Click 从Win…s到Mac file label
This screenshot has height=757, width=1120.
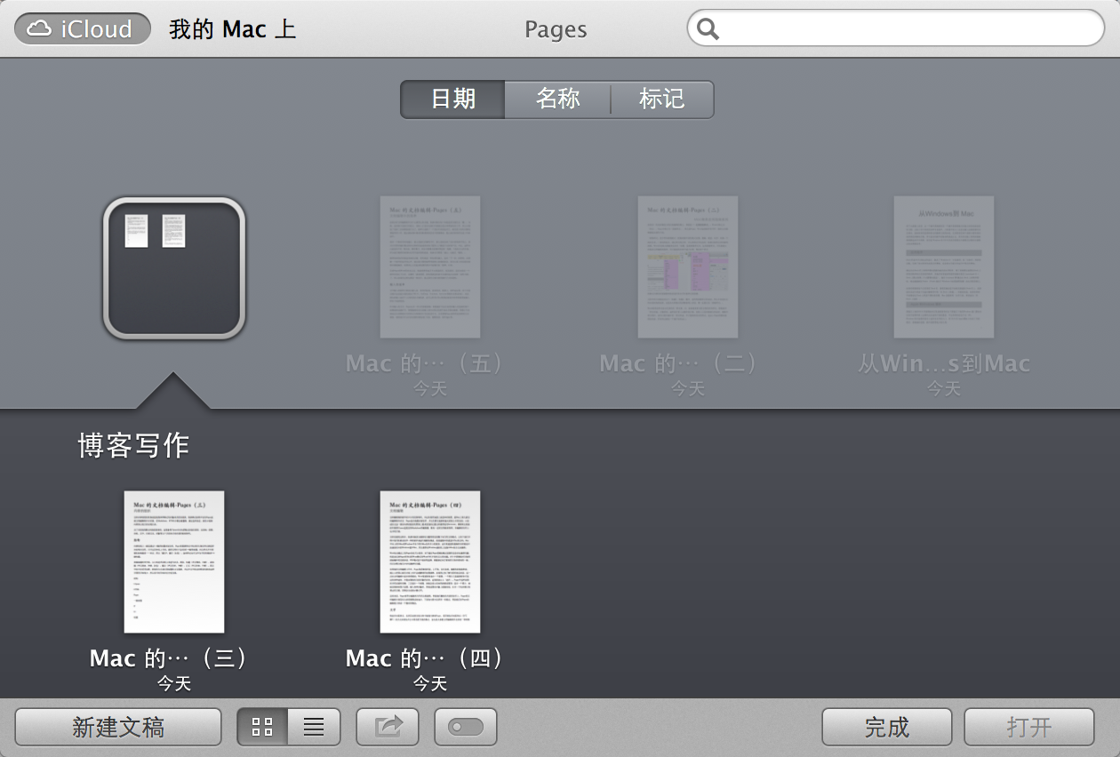944,363
